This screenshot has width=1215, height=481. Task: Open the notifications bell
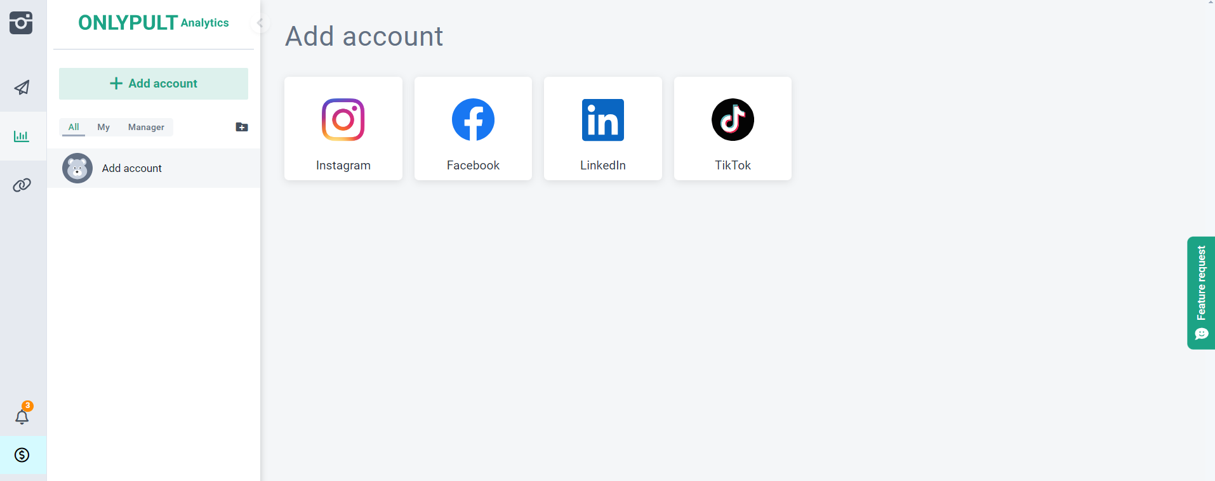pos(22,417)
